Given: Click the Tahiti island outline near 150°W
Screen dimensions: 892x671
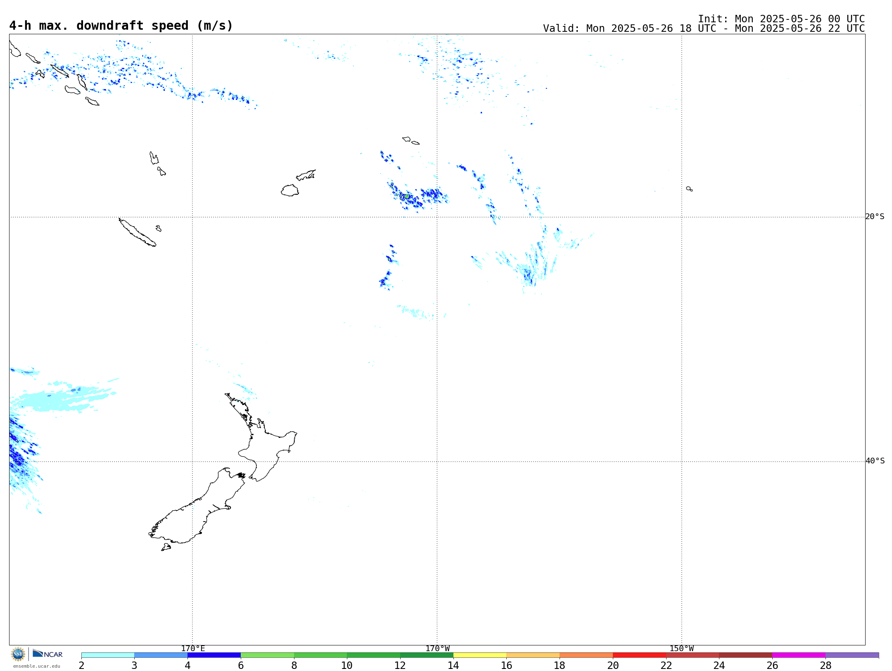Looking at the screenshot, I should [689, 189].
